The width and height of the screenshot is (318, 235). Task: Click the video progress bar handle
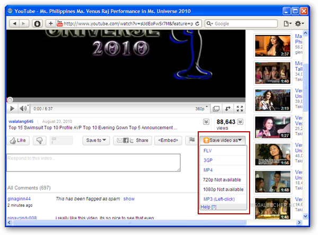point(10,100)
